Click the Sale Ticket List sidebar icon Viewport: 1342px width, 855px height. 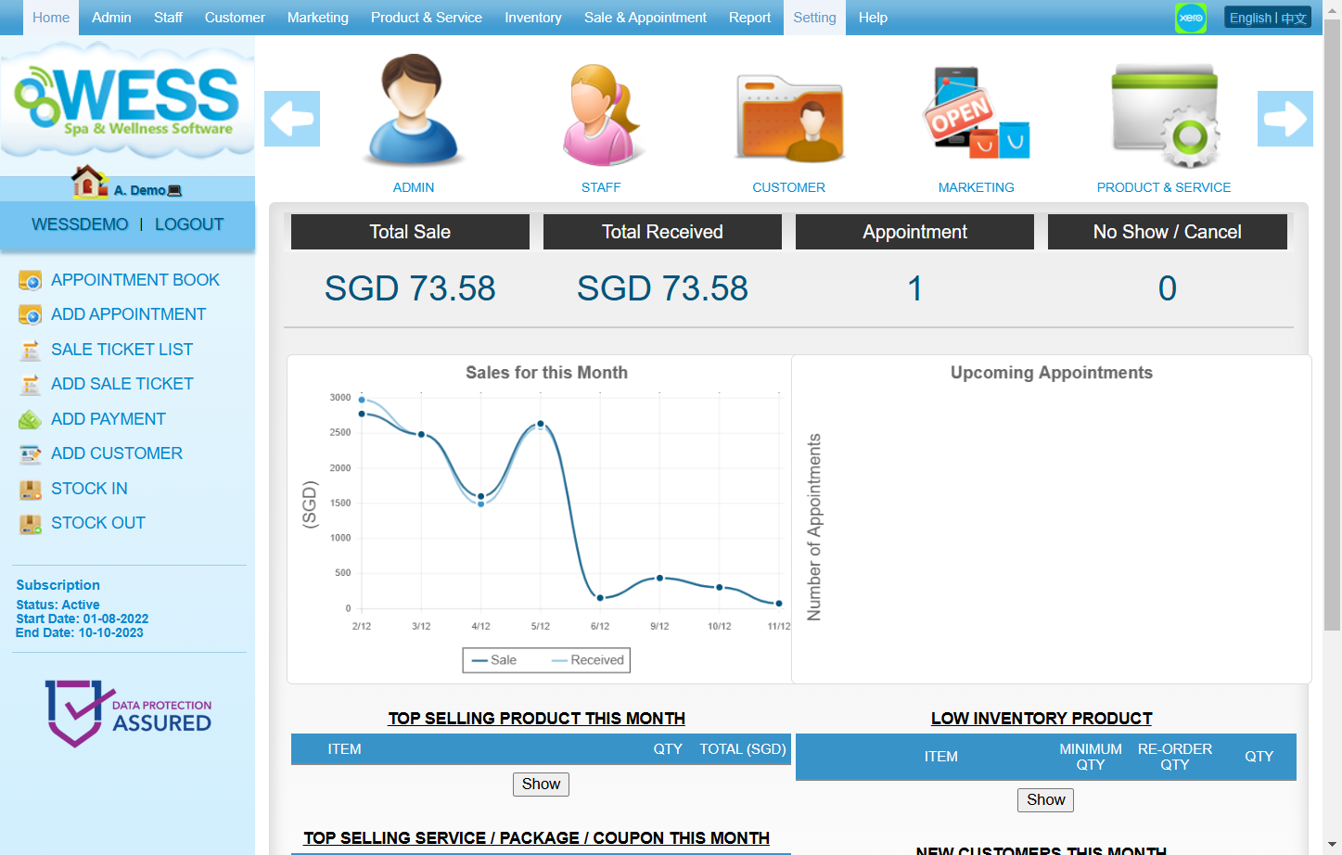[x=30, y=350]
